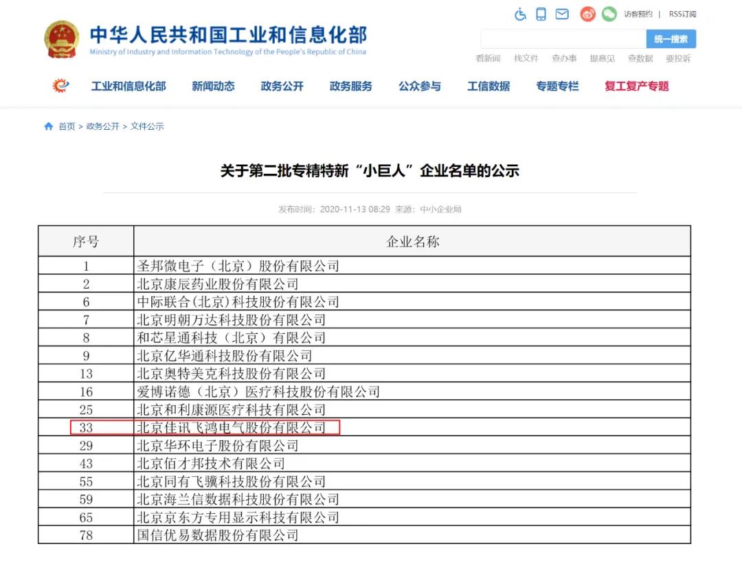Select the 工信数据 menu item
742x577 pixels.
(488, 87)
